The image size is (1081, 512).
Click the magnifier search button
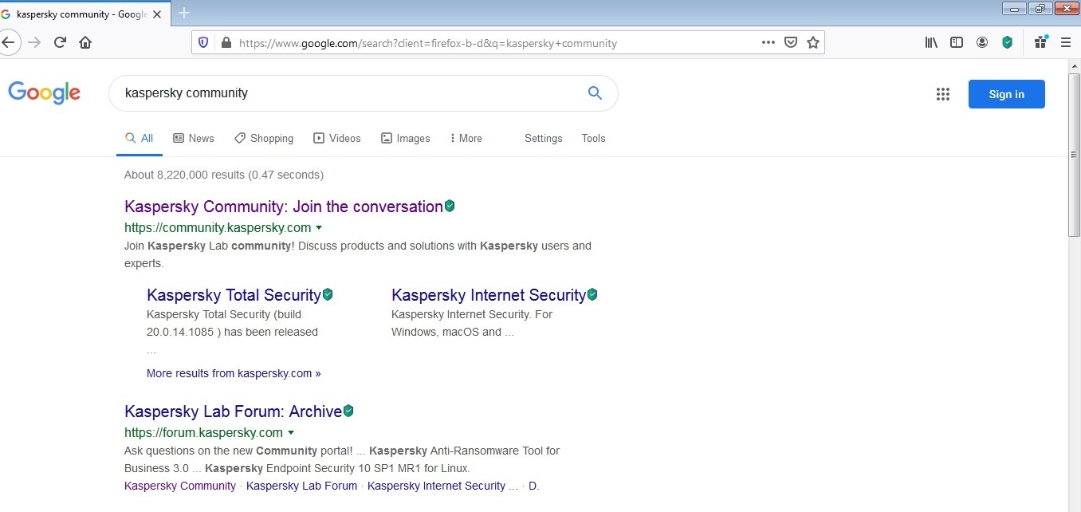pos(595,93)
